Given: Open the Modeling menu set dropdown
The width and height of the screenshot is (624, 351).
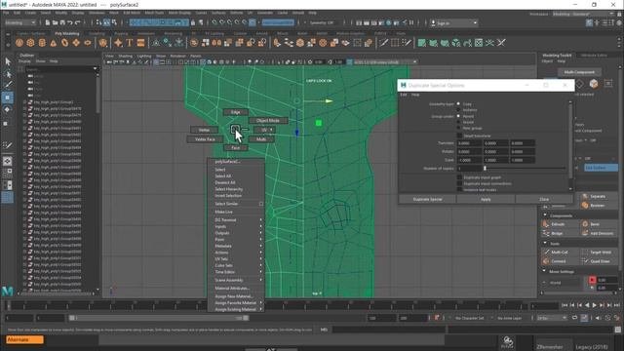Looking at the screenshot, I should 19,22.
